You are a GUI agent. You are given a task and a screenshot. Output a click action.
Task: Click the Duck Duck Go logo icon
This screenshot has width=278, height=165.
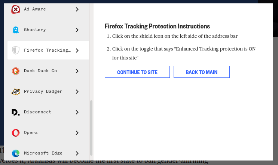16,71
